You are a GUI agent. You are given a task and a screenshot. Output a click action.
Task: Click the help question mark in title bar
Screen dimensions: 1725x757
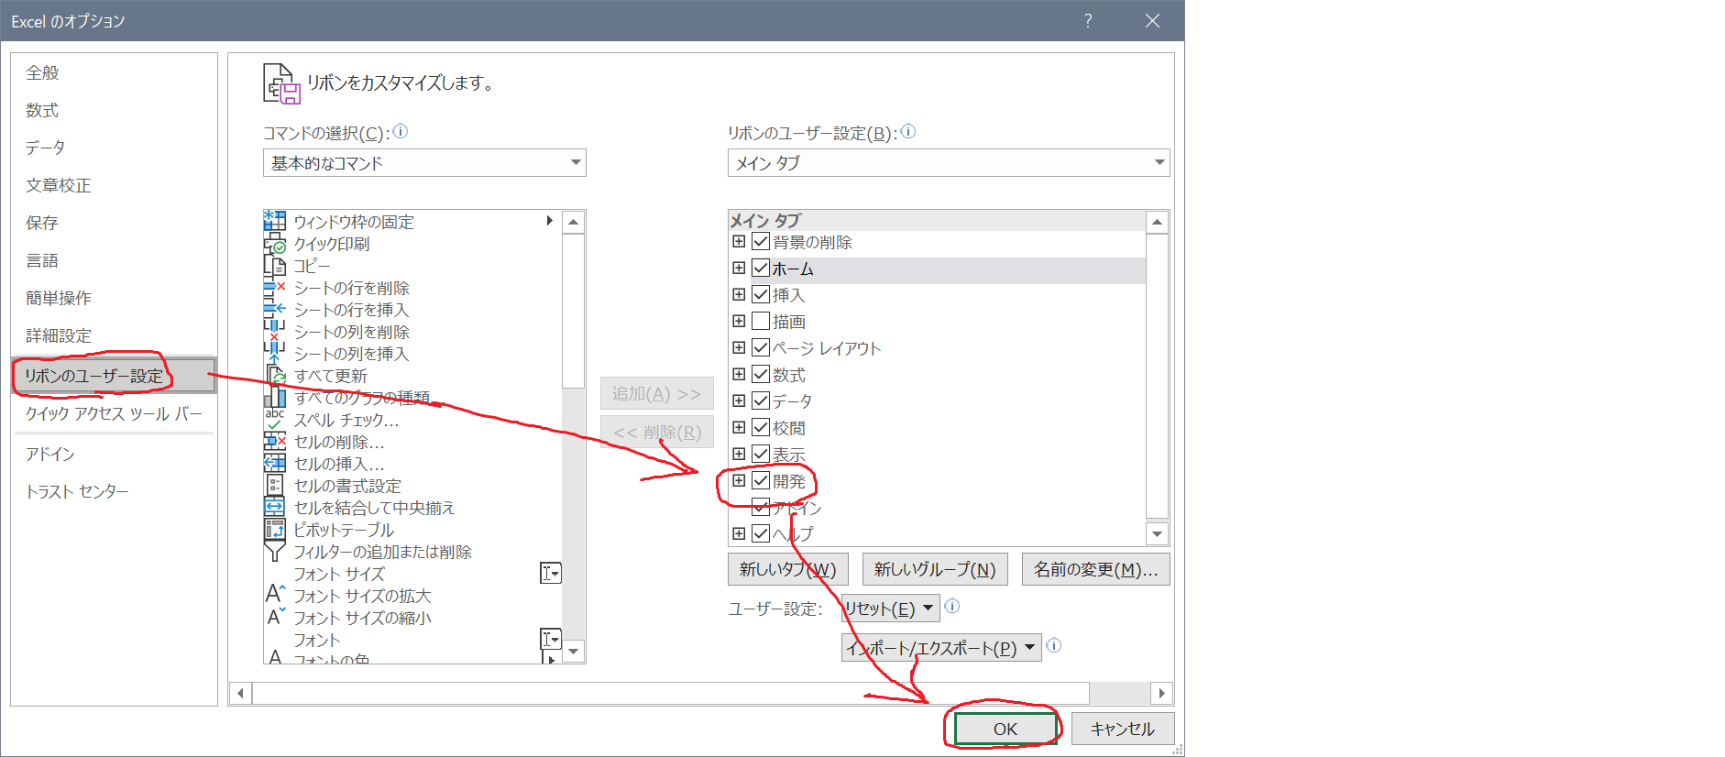(1088, 20)
